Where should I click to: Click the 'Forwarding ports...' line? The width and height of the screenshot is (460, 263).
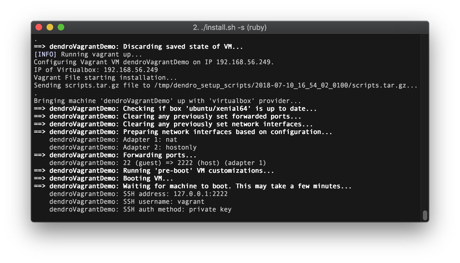click(x=115, y=155)
